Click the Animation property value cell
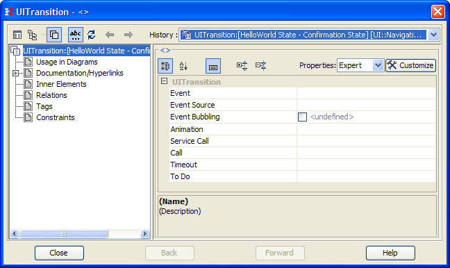 tap(366, 129)
